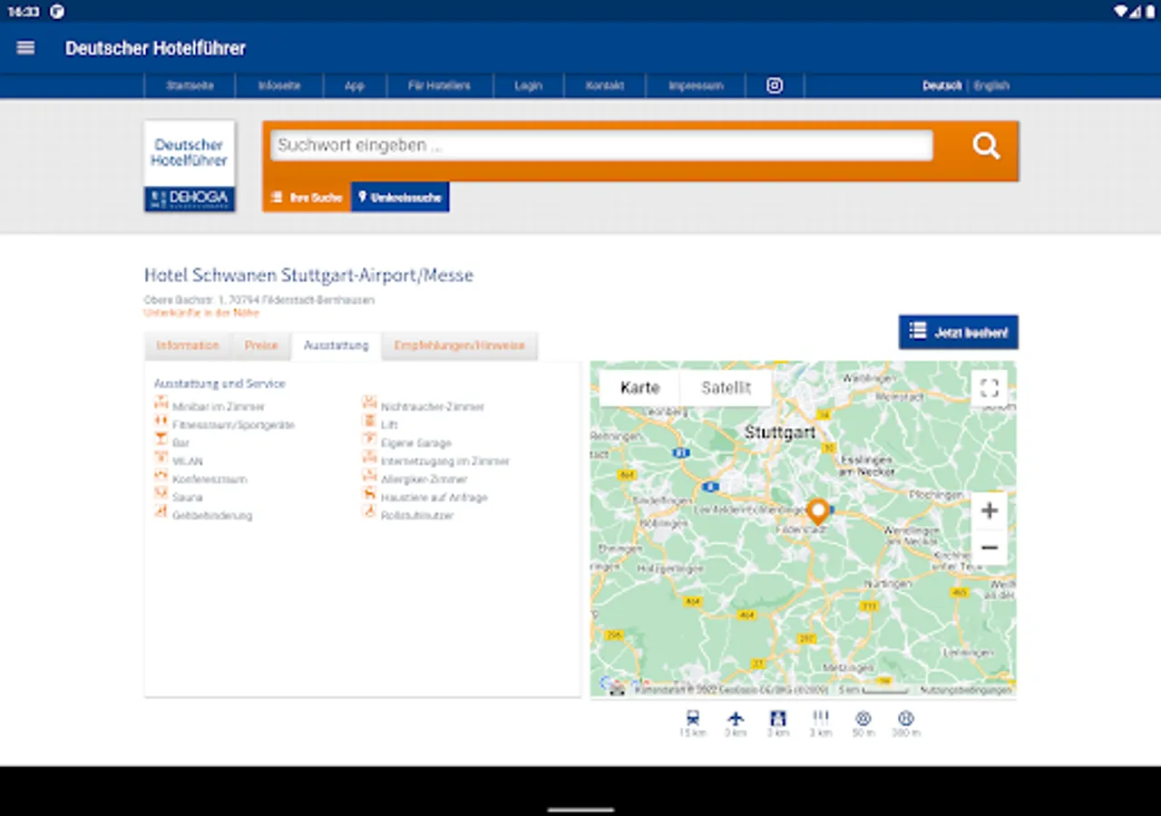Click the 50 m distance icon

coord(863,718)
